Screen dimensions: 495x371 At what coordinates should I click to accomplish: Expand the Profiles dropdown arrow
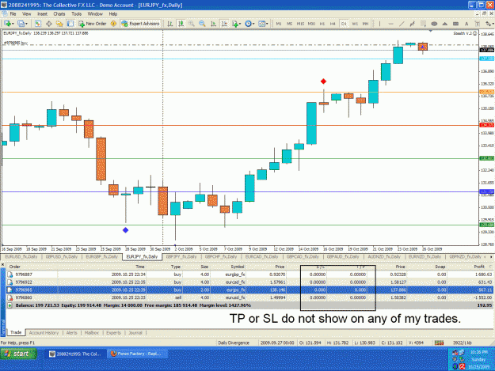click(x=26, y=24)
